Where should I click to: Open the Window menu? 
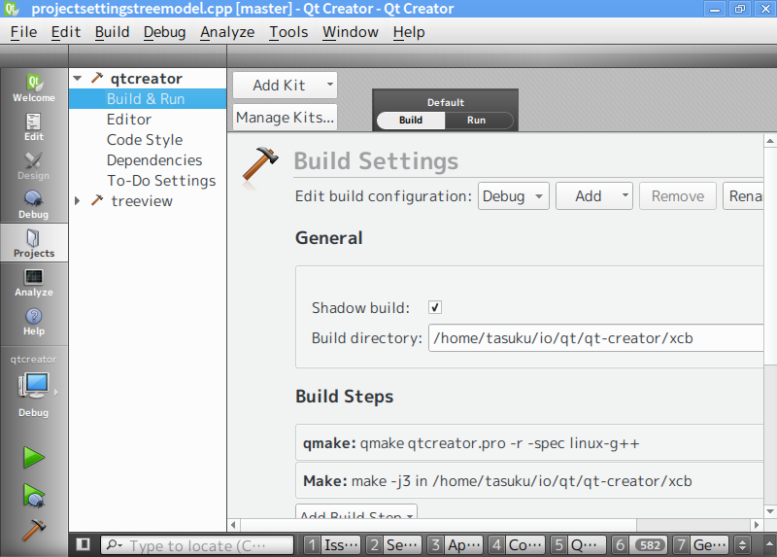[351, 32]
